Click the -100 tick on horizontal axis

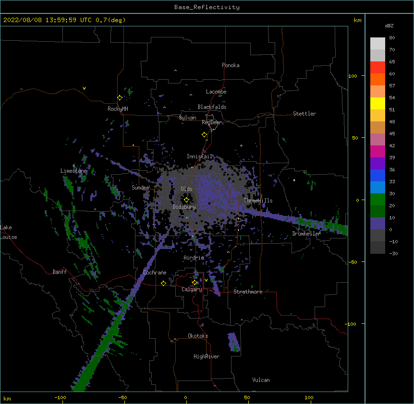point(60,397)
